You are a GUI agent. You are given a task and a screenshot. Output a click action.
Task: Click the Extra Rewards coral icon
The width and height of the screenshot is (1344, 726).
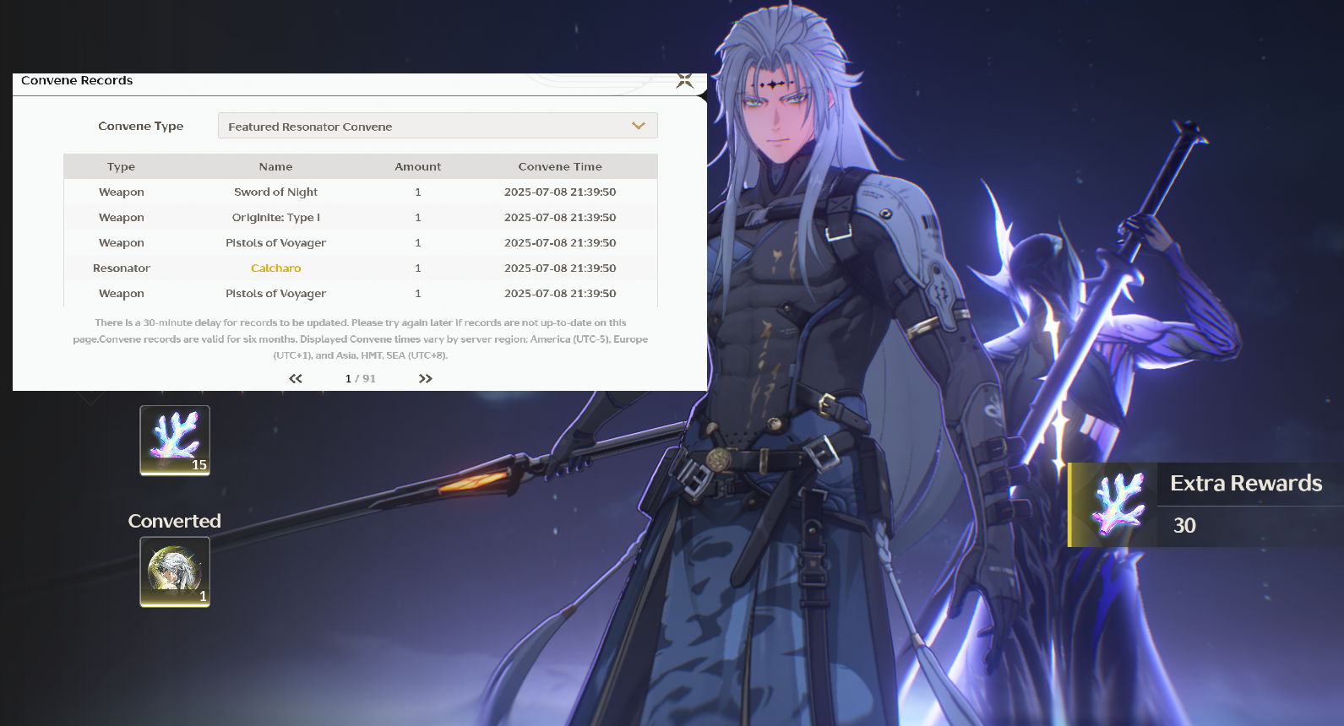(x=1118, y=504)
